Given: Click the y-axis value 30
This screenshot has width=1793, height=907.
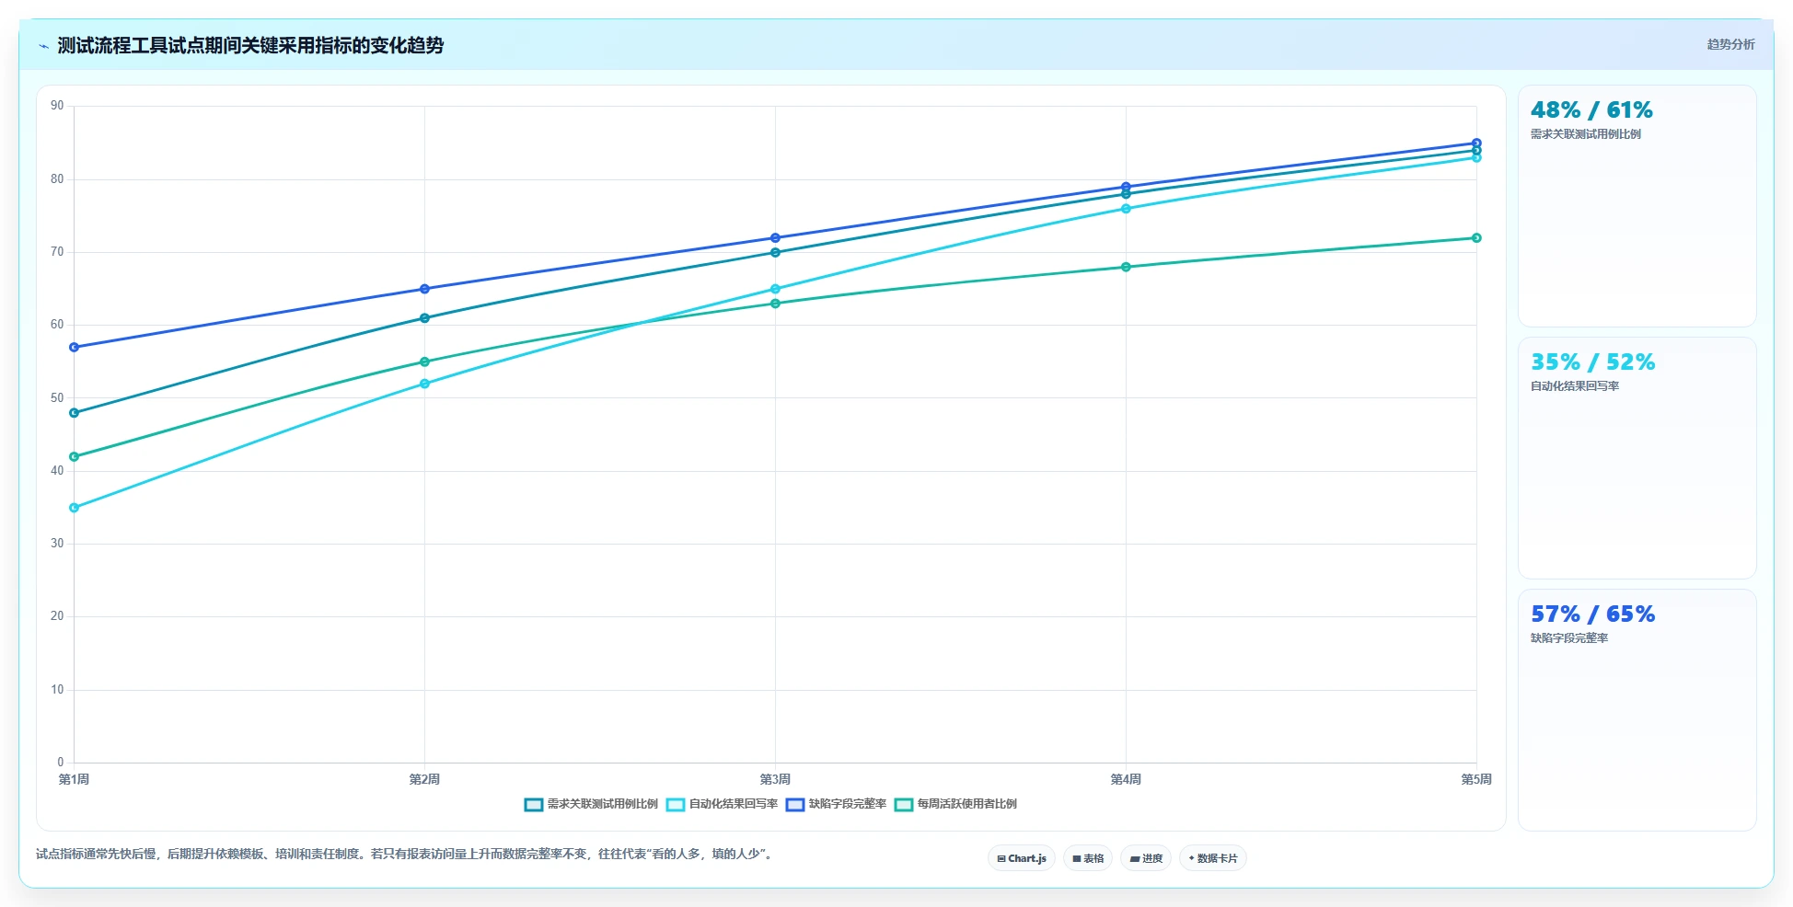Looking at the screenshot, I should tap(57, 544).
